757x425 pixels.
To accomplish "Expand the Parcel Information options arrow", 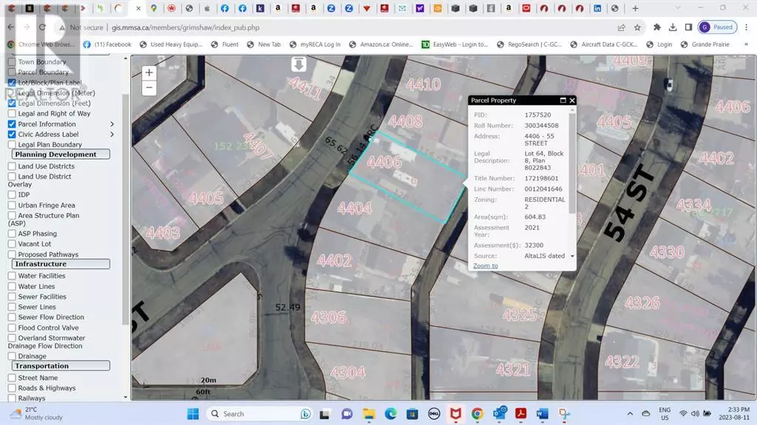I will click(x=112, y=124).
